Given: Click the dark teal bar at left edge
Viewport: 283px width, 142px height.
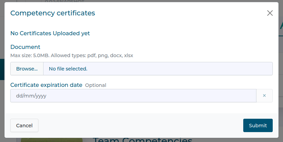Looking at the screenshot, I should click(x=2, y=69).
